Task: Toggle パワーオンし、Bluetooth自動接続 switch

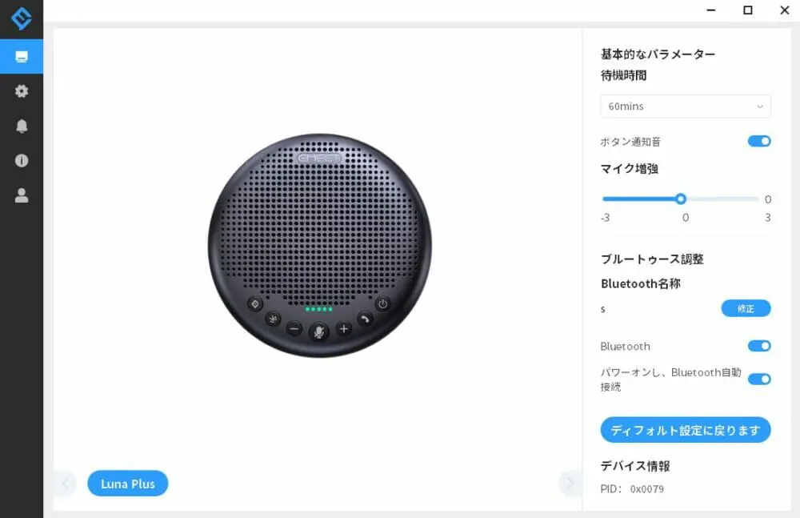Action: [x=759, y=379]
